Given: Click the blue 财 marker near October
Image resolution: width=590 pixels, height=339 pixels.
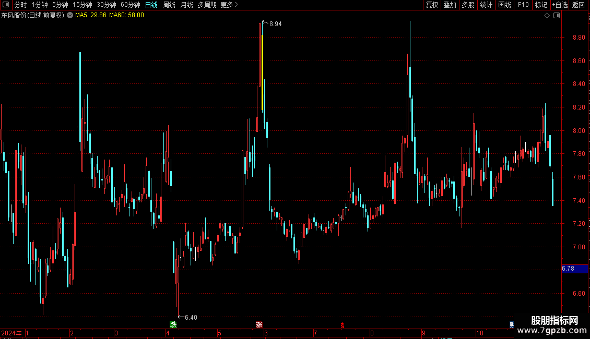Looking at the screenshot, I should [x=512, y=325].
